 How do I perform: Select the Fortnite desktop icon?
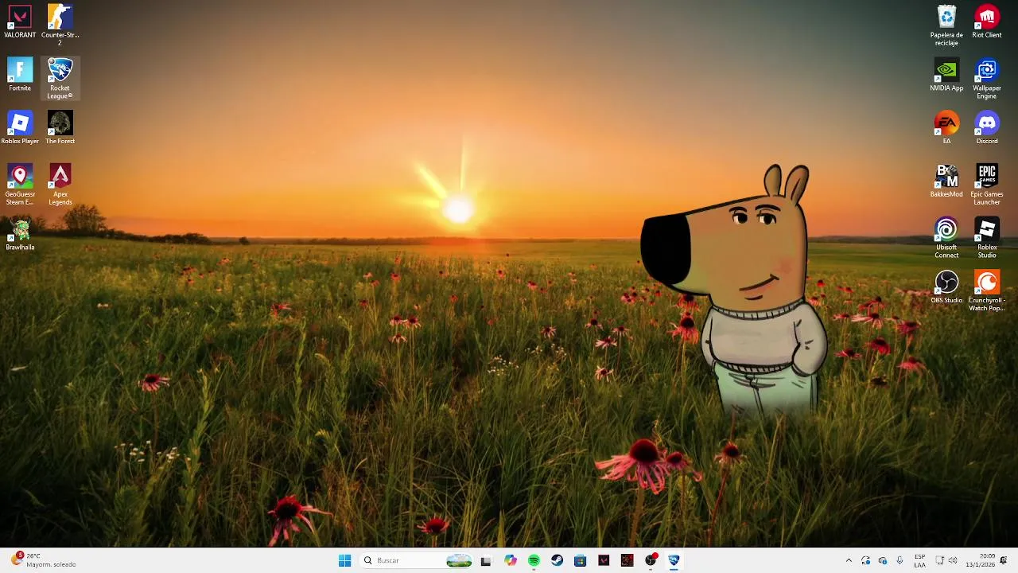click(20, 75)
